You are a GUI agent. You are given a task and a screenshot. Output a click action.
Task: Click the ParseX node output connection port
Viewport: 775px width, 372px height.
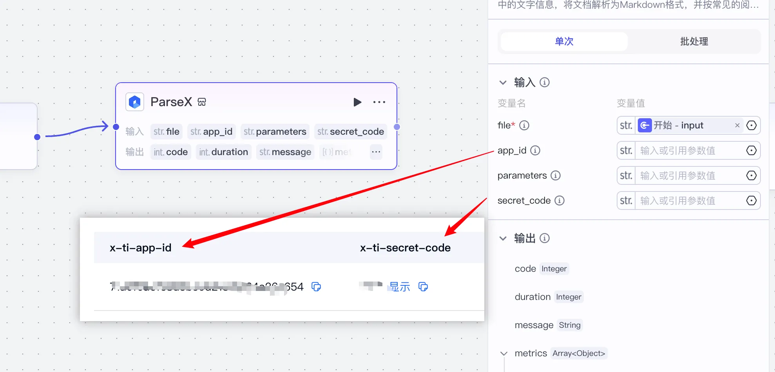(397, 127)
